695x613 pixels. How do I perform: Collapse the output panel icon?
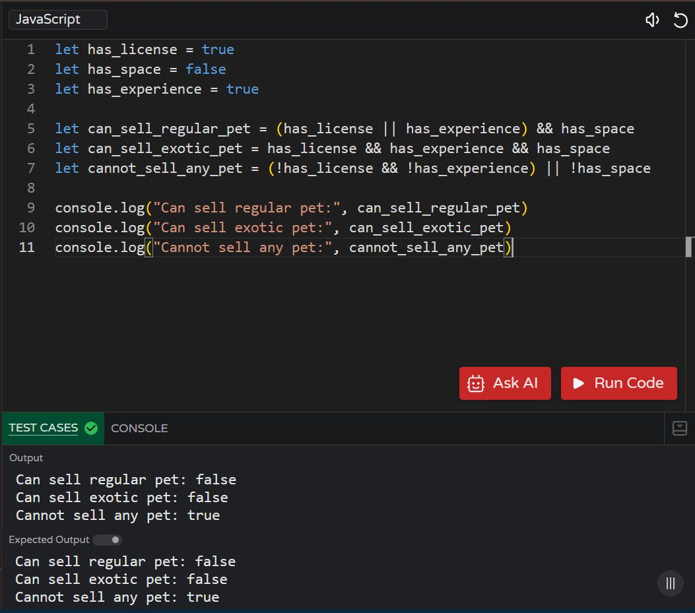coord(679,428)
